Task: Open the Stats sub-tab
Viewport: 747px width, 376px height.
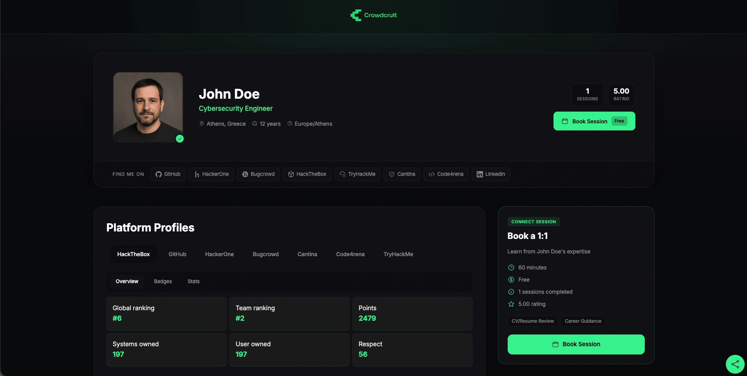Action: (194, 281)
